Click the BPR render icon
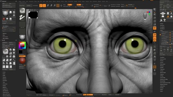Image resolution: width=173 pixels, height=97 pixels. [x=155, y=9]
